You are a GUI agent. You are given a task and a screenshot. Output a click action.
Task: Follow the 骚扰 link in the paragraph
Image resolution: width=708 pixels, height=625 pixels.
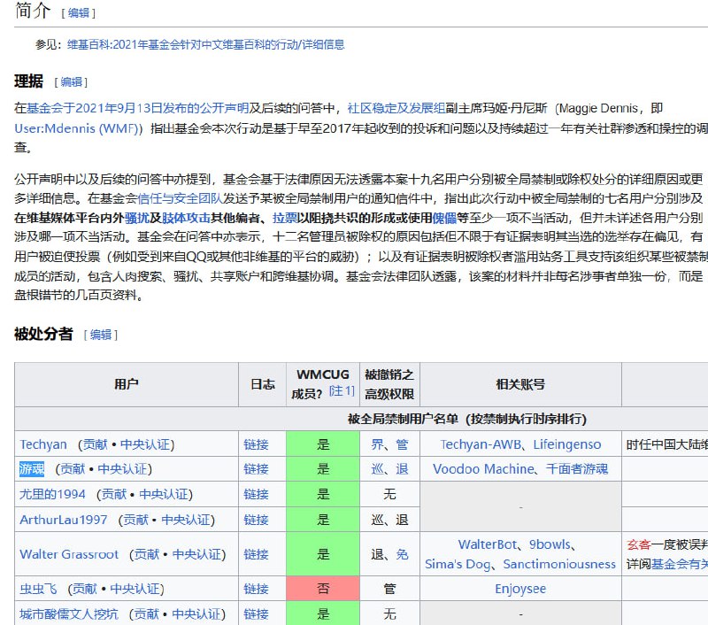click(137, 218)
